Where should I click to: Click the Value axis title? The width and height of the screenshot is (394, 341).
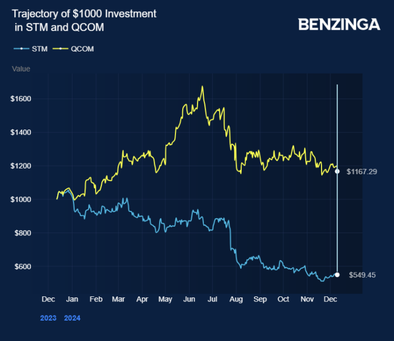click(x=21, y=69)
